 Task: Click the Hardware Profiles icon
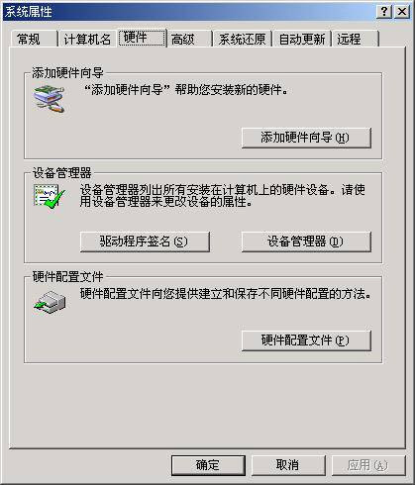pos(50,302)
